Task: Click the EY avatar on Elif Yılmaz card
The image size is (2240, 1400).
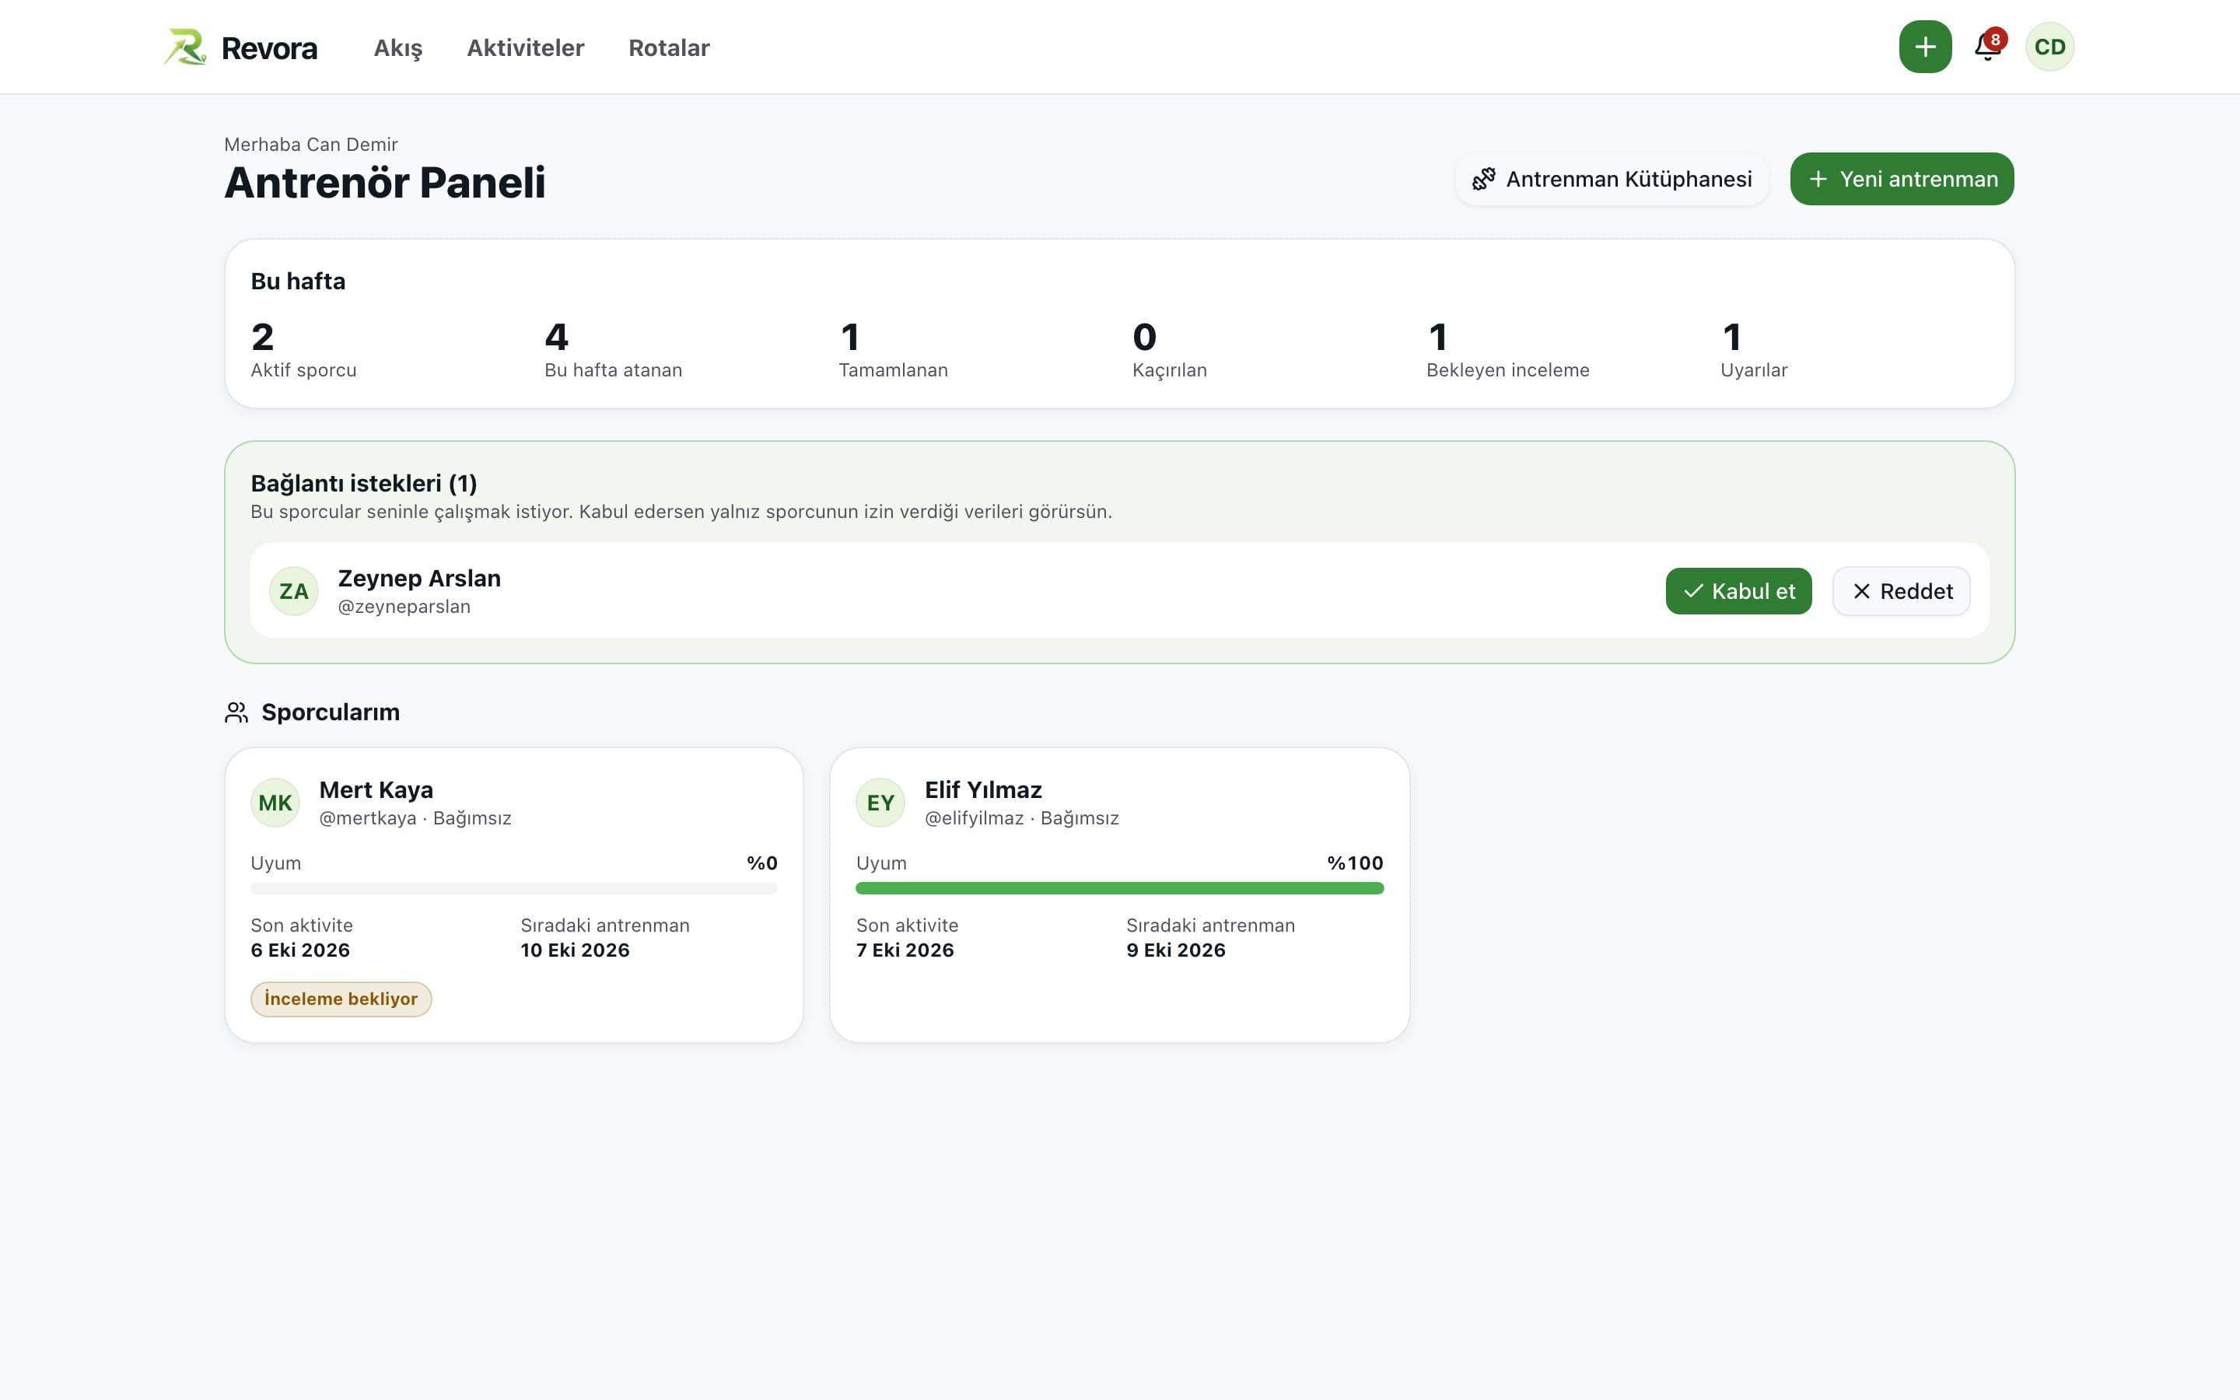Action: pos(880,803)
